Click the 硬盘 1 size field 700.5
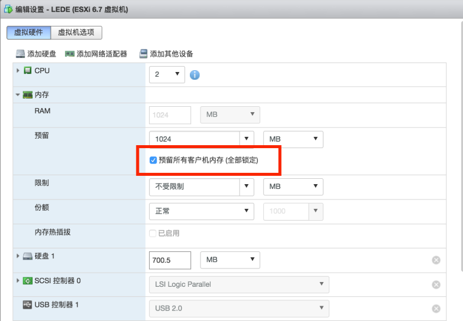The width and height of the screenshot is (463, 321). pos(170,260)
